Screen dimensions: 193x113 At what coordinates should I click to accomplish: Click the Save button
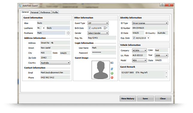coord(145,99)
